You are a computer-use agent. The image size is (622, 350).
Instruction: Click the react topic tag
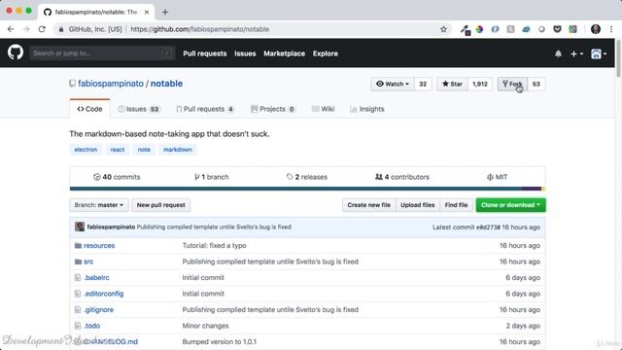point(118,150)
